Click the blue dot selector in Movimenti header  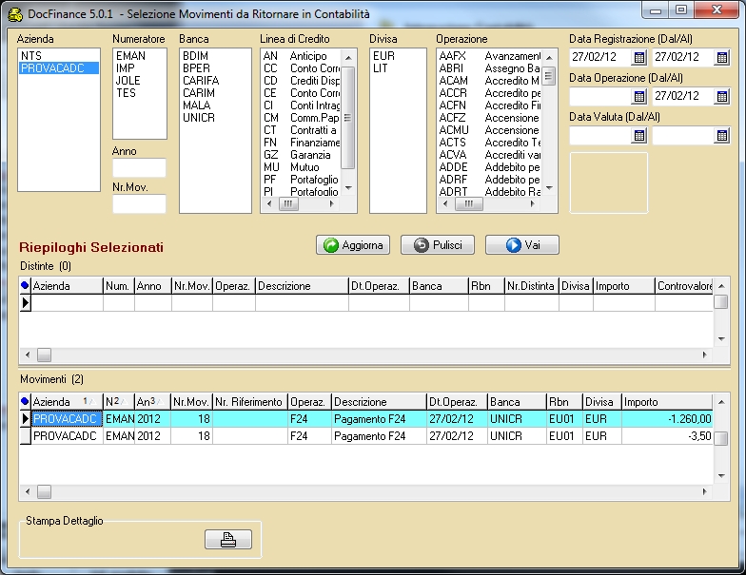click(x=25, y=402)
